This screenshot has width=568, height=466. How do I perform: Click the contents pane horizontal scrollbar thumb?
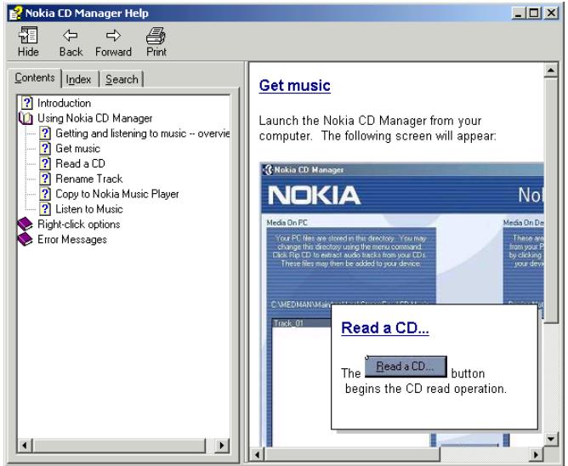point(119,445)
